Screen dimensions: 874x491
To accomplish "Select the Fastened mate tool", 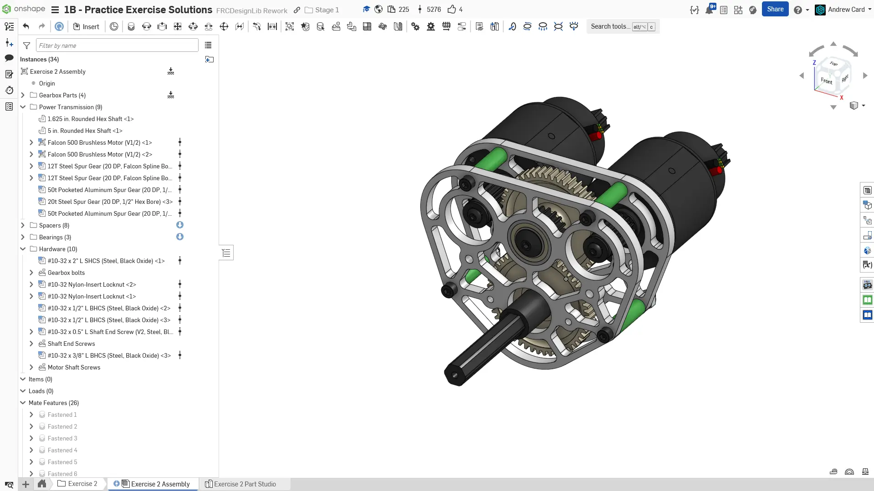I will (x=131, y=26).
